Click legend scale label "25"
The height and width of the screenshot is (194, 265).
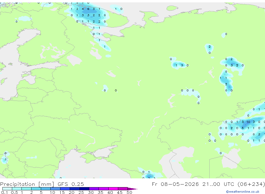tap(81, 192)
